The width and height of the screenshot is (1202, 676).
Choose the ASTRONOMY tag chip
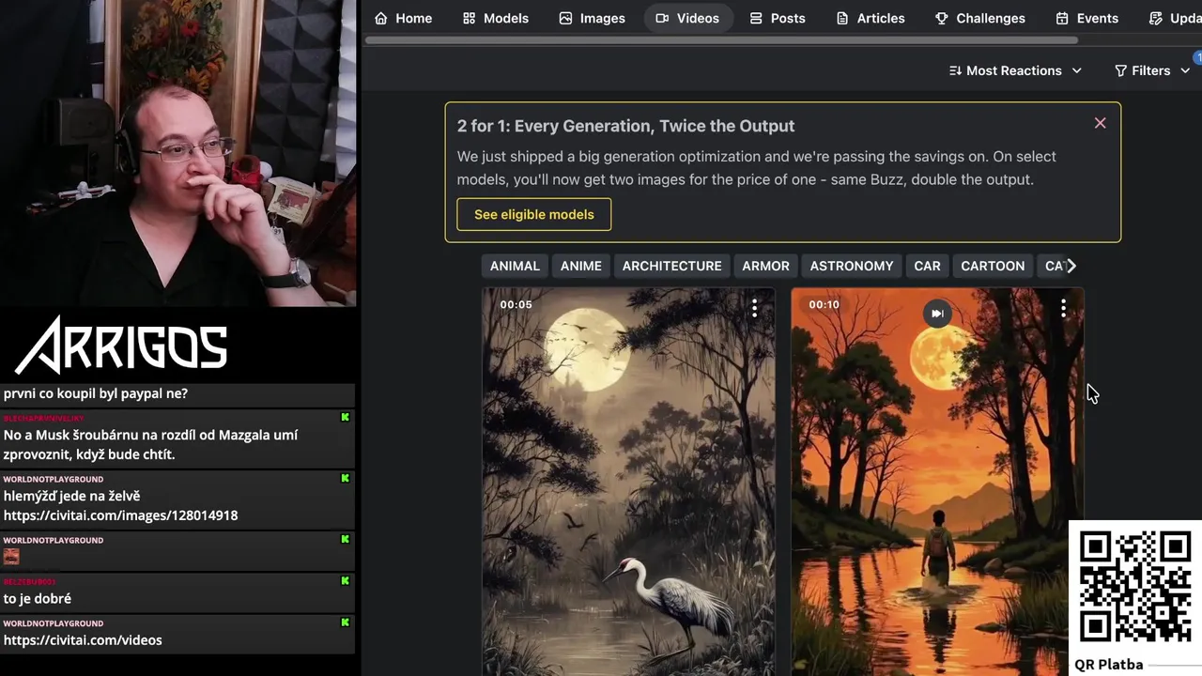tap(852, 266)
